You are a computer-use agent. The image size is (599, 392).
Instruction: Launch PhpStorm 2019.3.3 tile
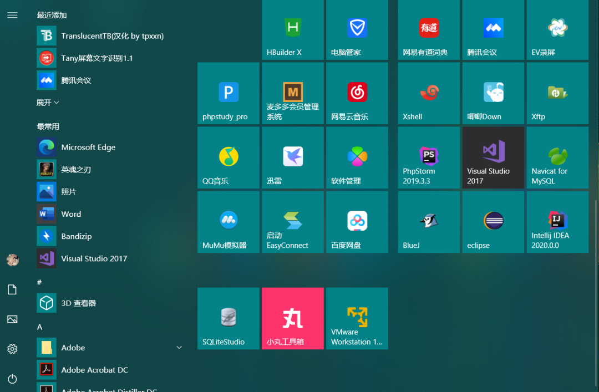pyautogui.click(x=429, y=157)
